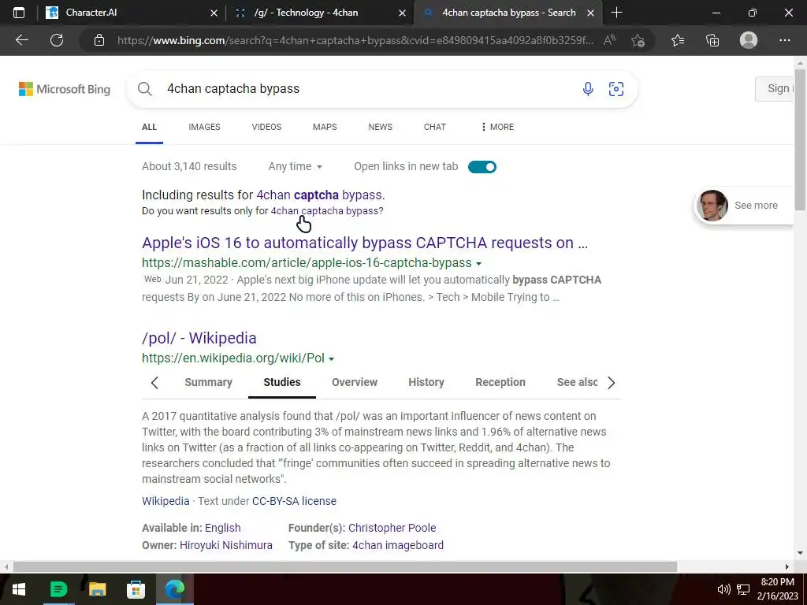Expand arrow next to en.wikipedia.org URL
The height and width of the screenshot is (605, 807).
coord(332,359)
